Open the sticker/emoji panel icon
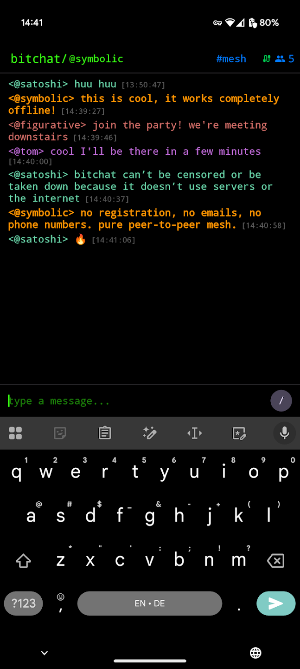 [x=60, y=433]
